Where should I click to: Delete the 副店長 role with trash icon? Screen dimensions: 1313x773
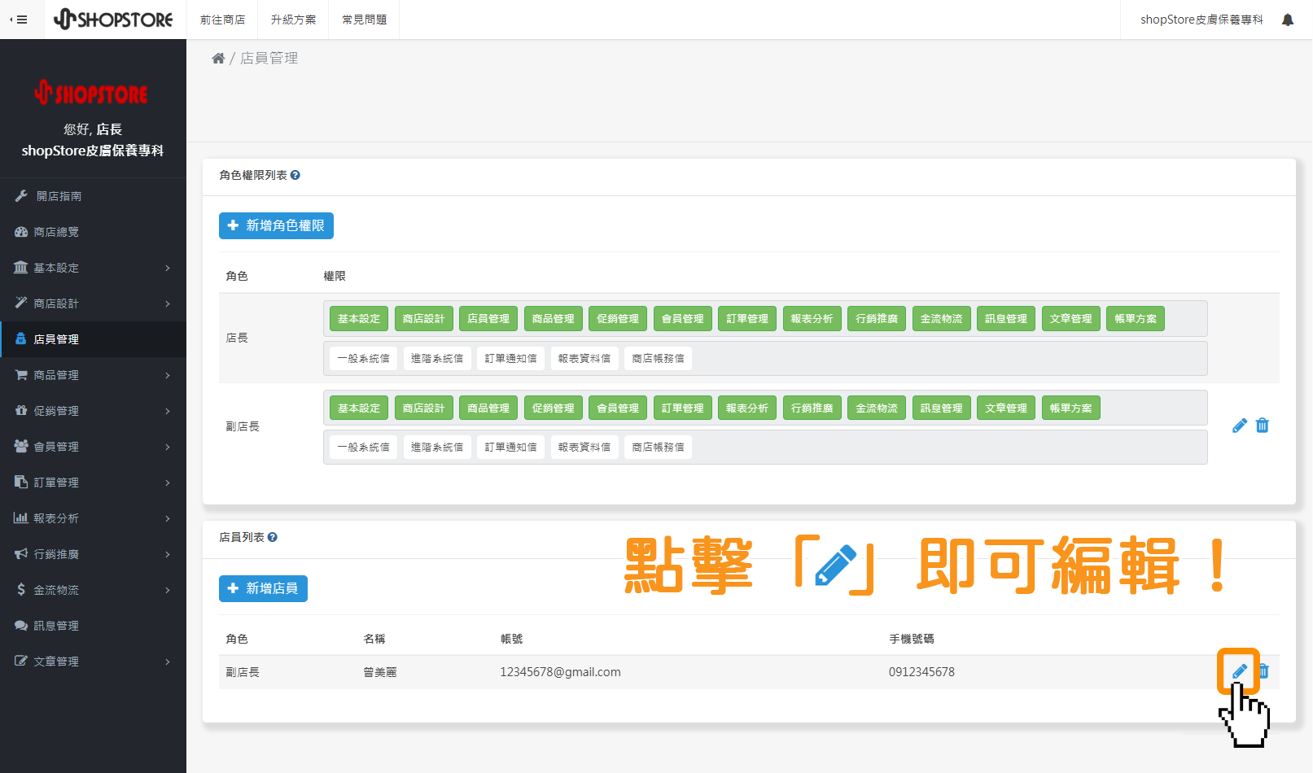pyautogui.click(x=1263, y=426)
